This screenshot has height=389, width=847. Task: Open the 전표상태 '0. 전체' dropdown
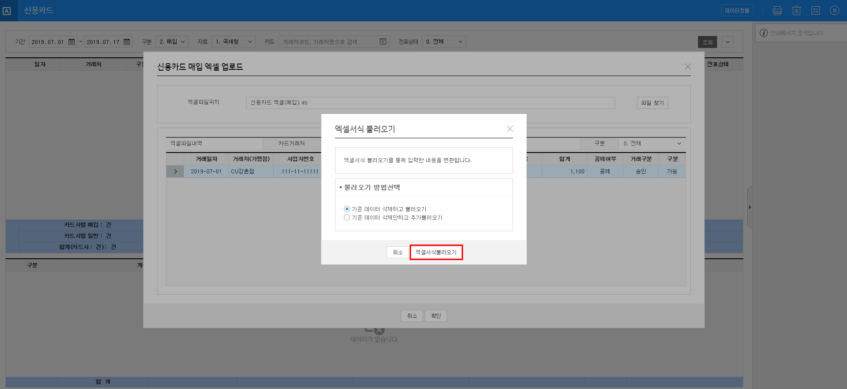pos(444,42)
